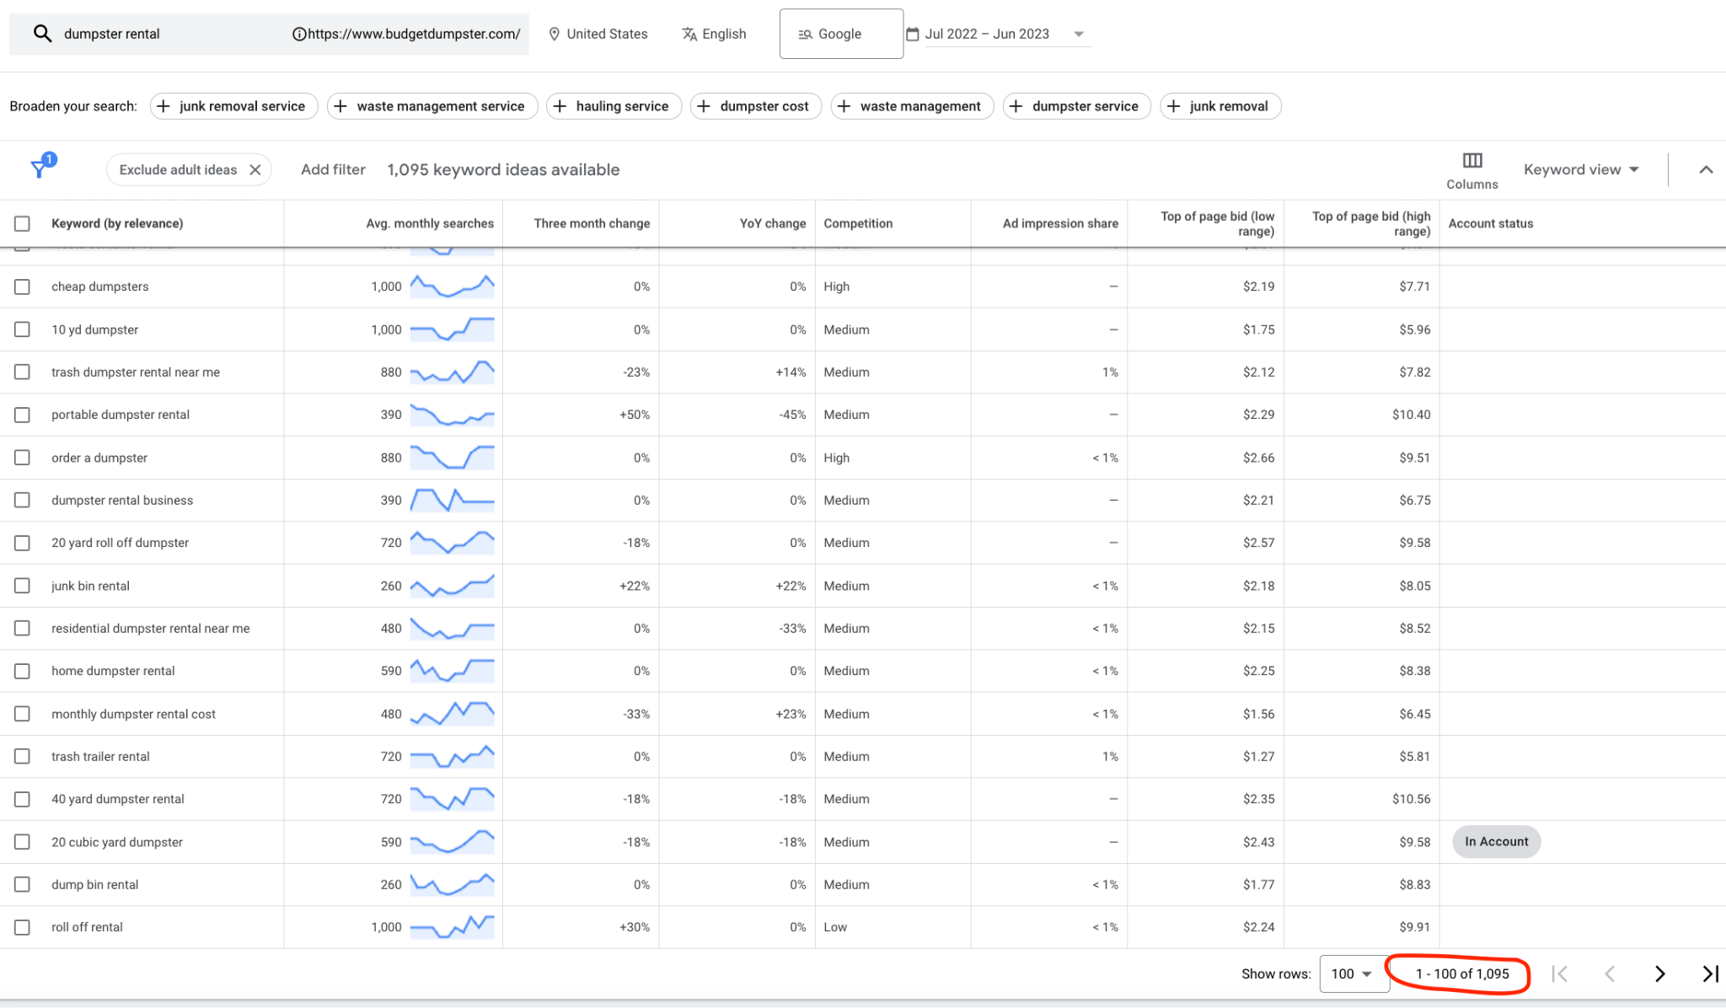Go to the next results page
1726x1008 pixels.
click(x=1659, y=974)
